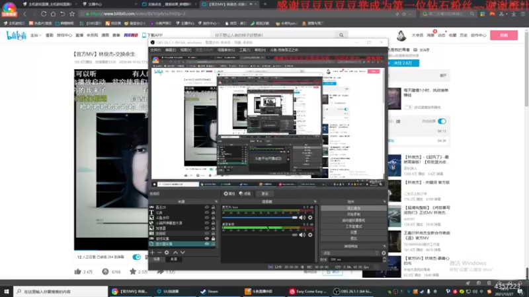Click the bilibili search magnifier icon
The width and height of the screenshot is (529, 297).
tap(341, 35)
